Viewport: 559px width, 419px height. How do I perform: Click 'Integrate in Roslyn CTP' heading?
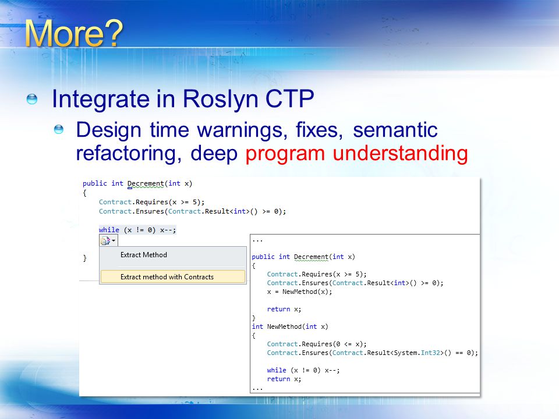183,99
